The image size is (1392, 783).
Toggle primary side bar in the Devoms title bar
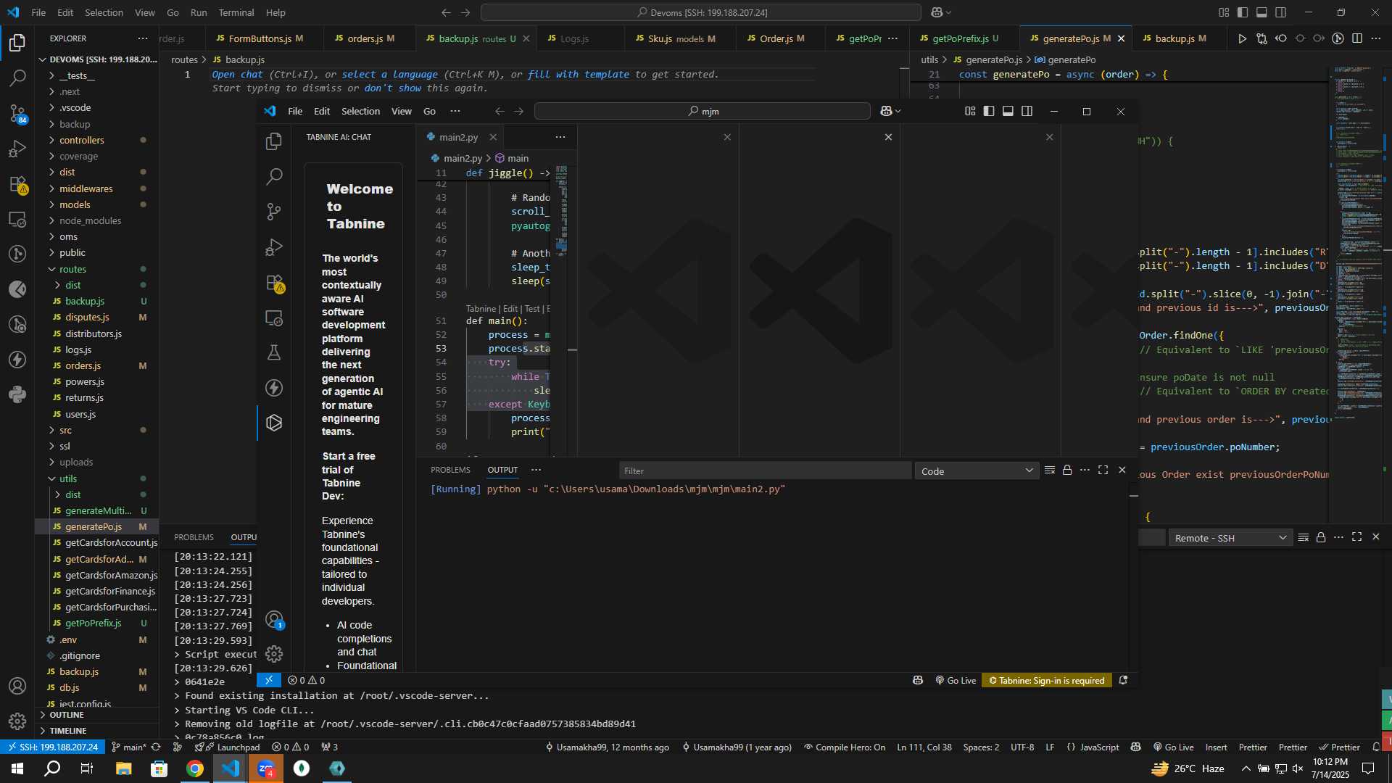tap(1243, 12)
